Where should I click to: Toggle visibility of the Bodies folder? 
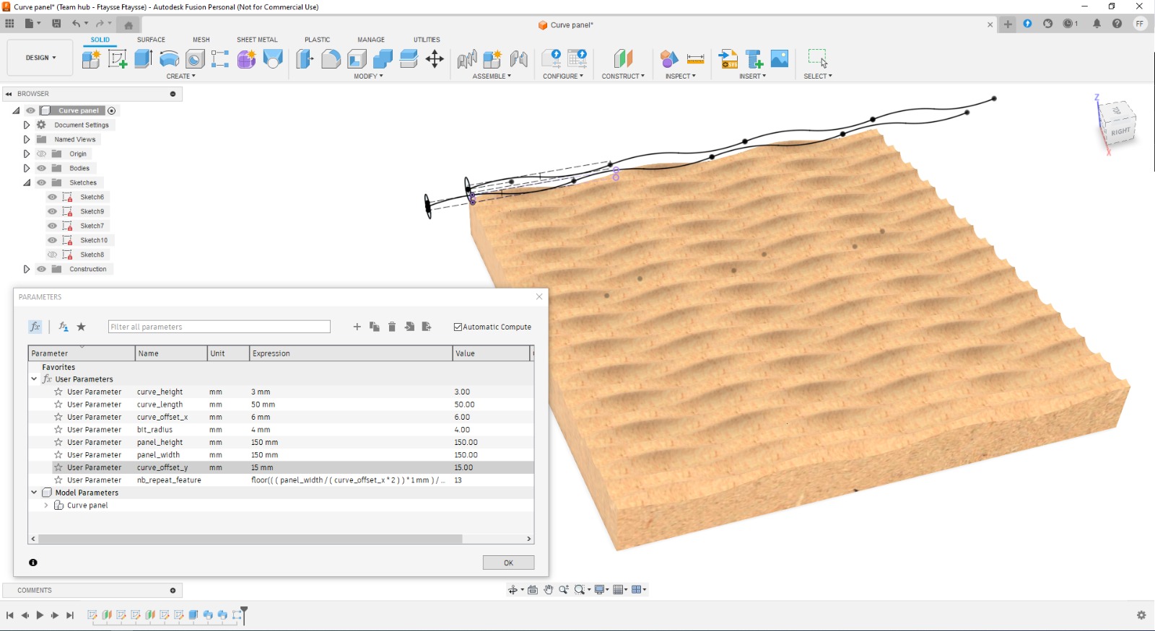(41, 168)
